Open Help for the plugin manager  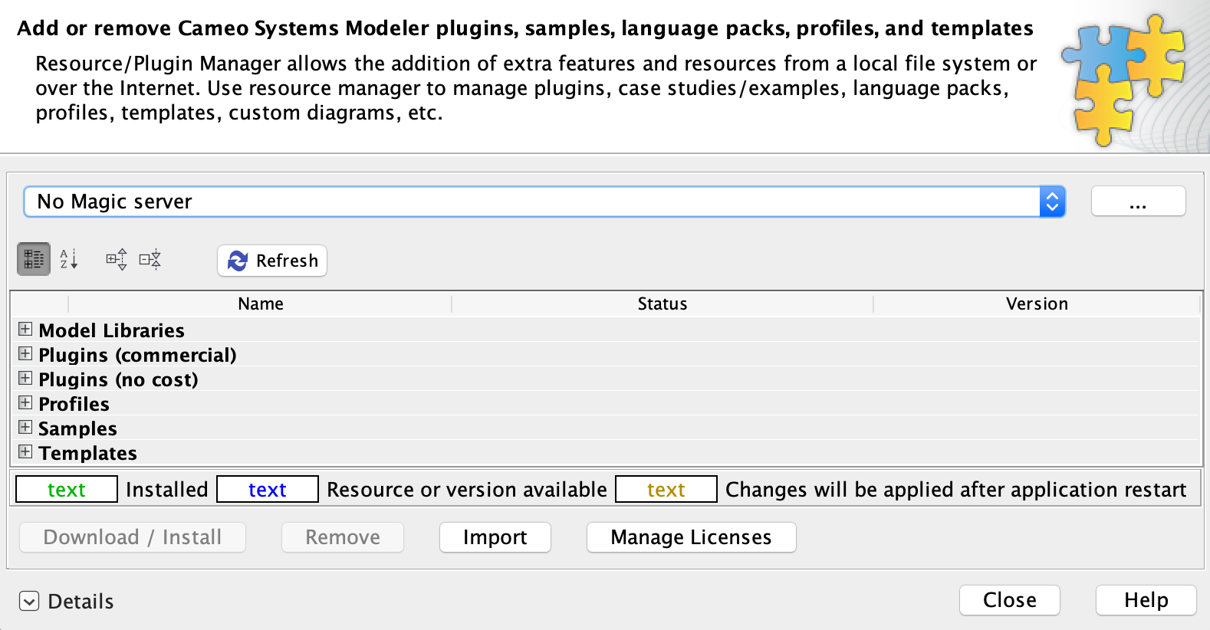(x=1146, y=600)
